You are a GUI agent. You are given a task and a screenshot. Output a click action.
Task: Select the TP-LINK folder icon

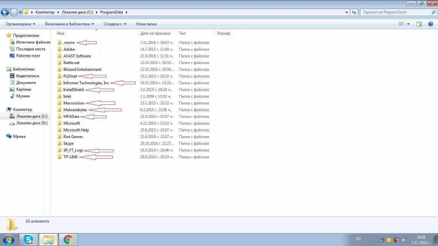click(x=59, y=157)
